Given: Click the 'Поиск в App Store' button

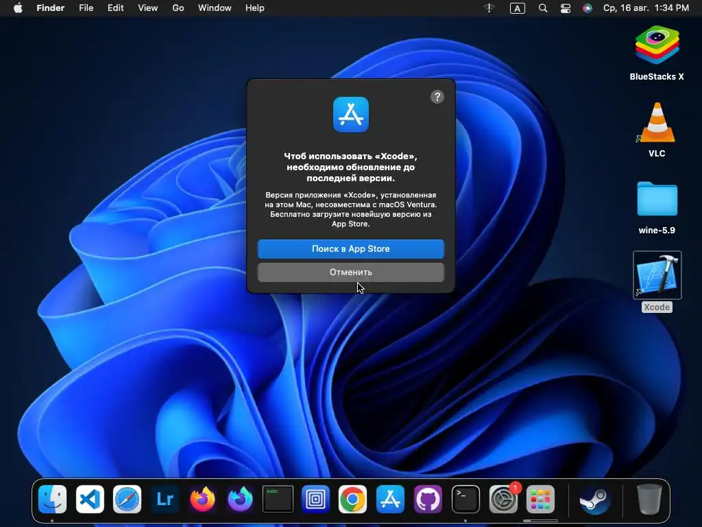Looking at the screenshot, I should coord(350,248).
